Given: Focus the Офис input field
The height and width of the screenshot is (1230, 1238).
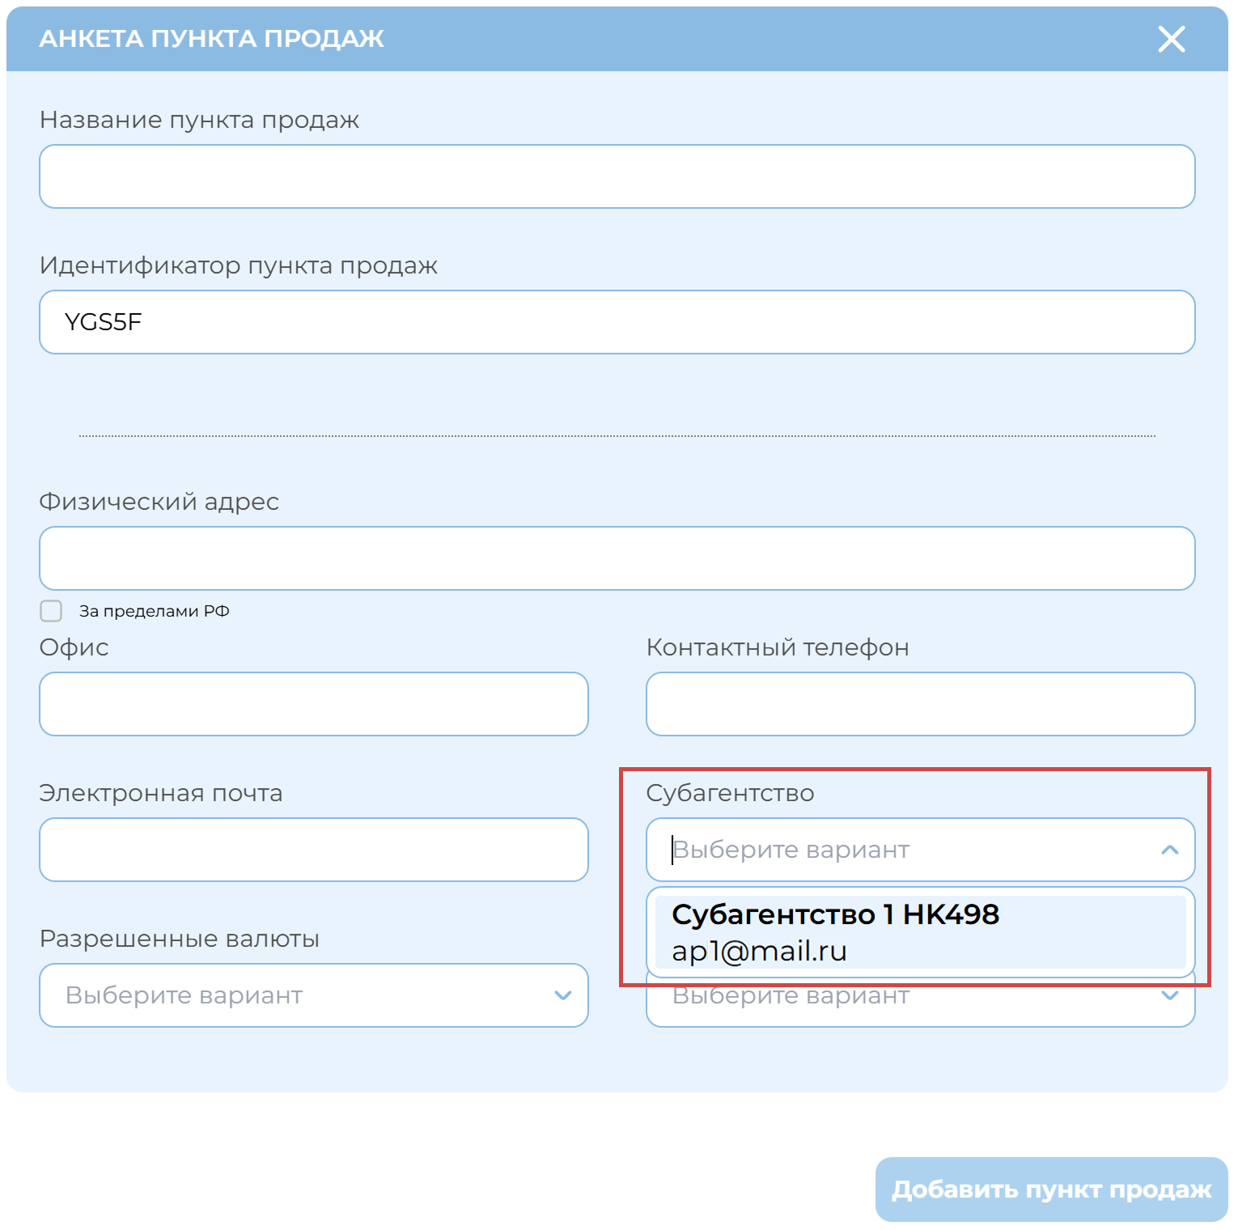Looking at the screenshot, I should 313,704.
